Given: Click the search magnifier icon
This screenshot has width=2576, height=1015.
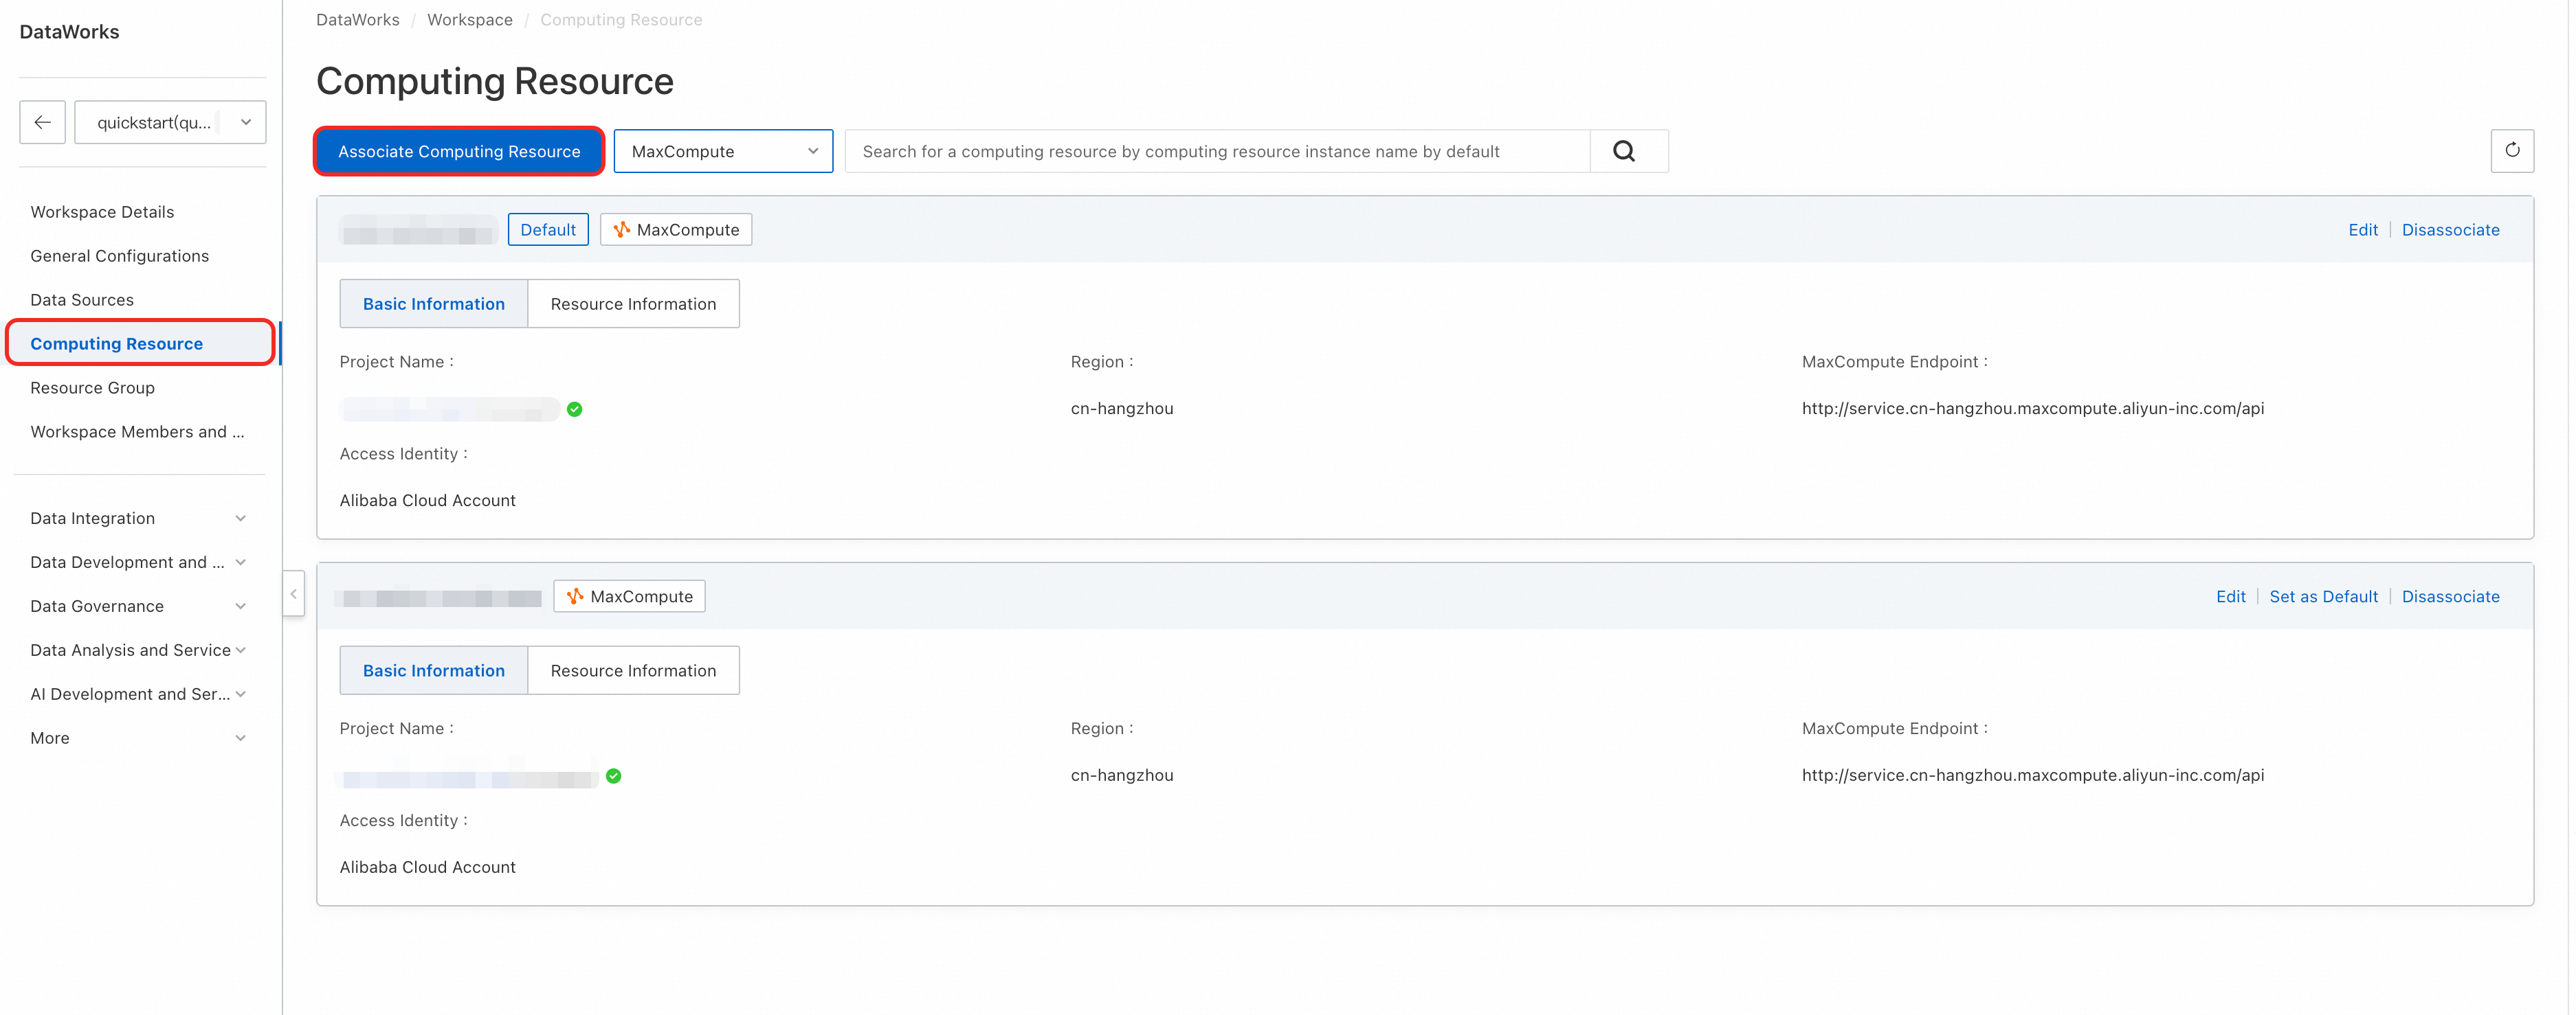Looking at the screenshot, I should [x=1624, y=151].
